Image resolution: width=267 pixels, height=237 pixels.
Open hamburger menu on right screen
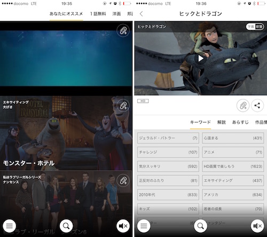click(x=144, y=226)
